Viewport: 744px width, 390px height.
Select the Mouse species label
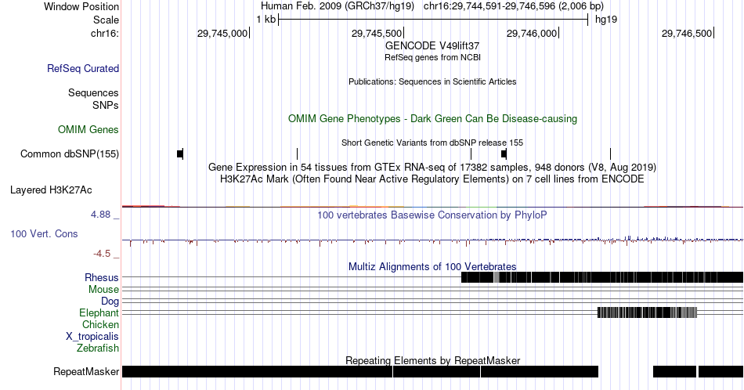(103, 290)
